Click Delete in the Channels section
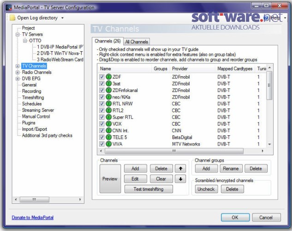 click(161, 169)
